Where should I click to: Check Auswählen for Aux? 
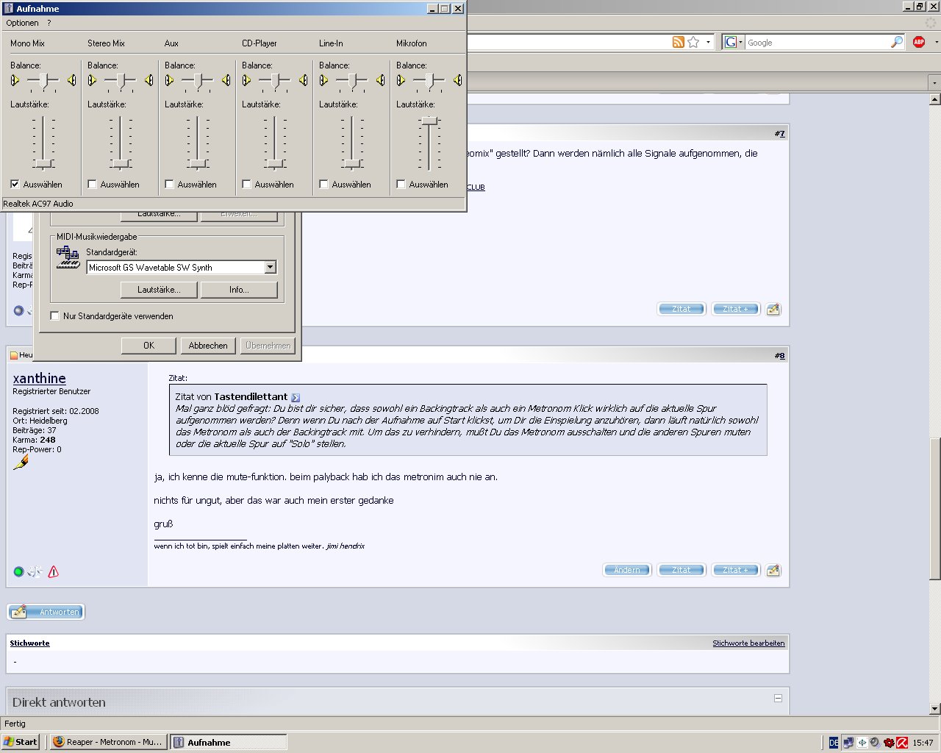(169, 184)
